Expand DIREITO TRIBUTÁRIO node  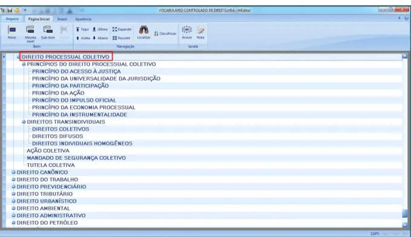click(13, 194)
